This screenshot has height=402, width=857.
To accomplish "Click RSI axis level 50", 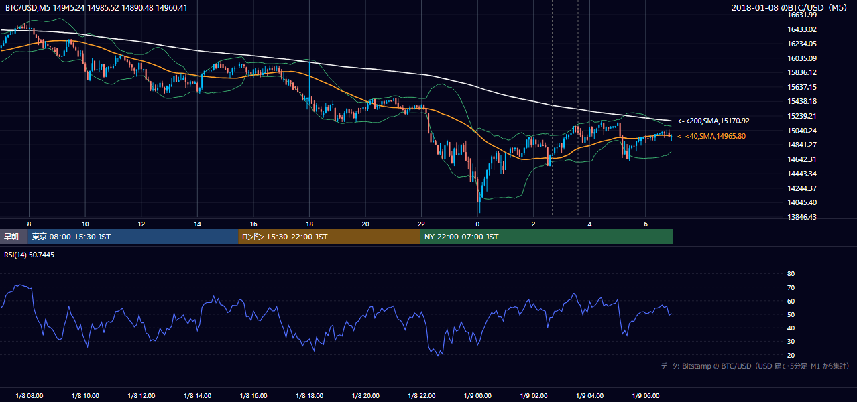I will tap(791, 314).
